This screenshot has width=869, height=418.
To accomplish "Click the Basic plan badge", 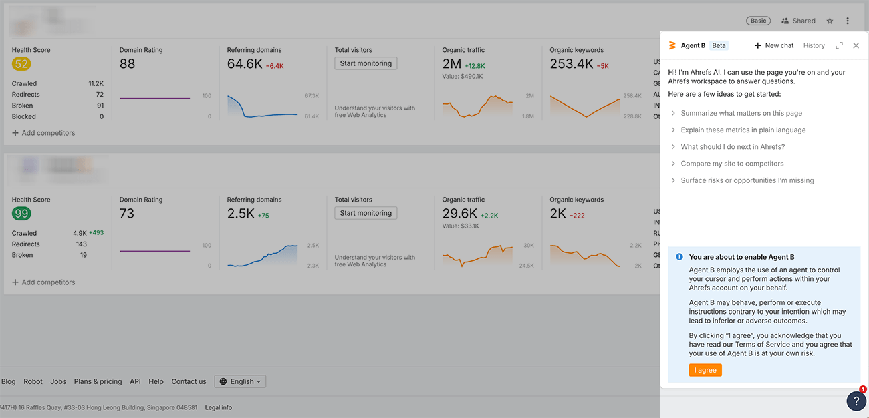I will (758, 21).
